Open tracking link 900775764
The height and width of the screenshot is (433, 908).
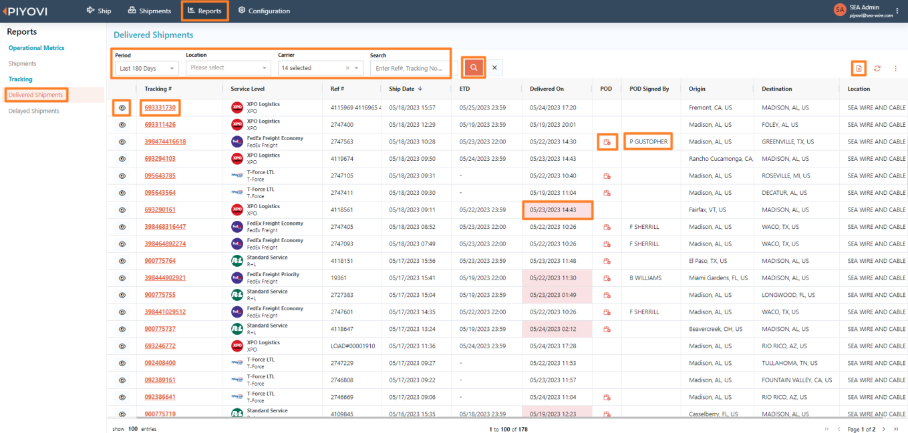click(x=160, y=261)
